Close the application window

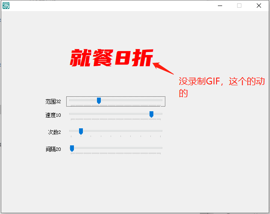pos(259,6)
